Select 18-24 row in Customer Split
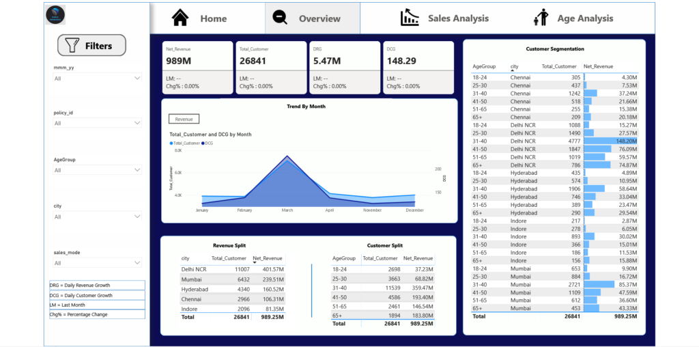The height and width of the screenshot is (347, 699). tap(383, 269)
